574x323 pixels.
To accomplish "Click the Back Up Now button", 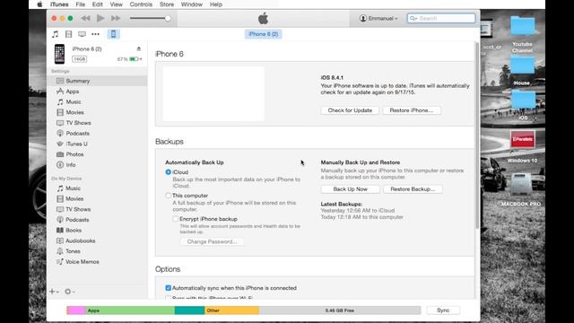I will tap(351, 189).
